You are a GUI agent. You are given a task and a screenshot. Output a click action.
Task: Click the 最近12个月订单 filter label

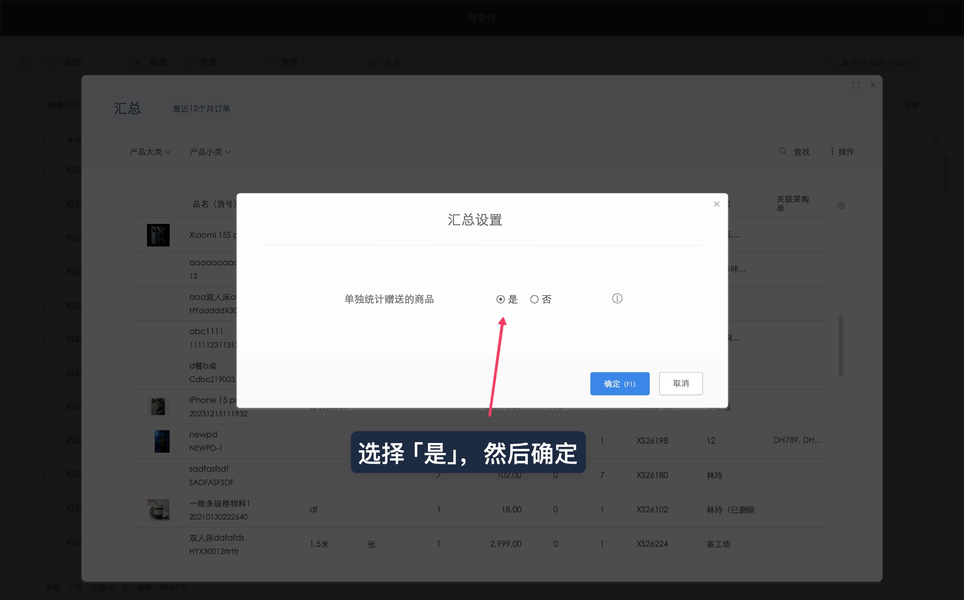tap(201, 109)
